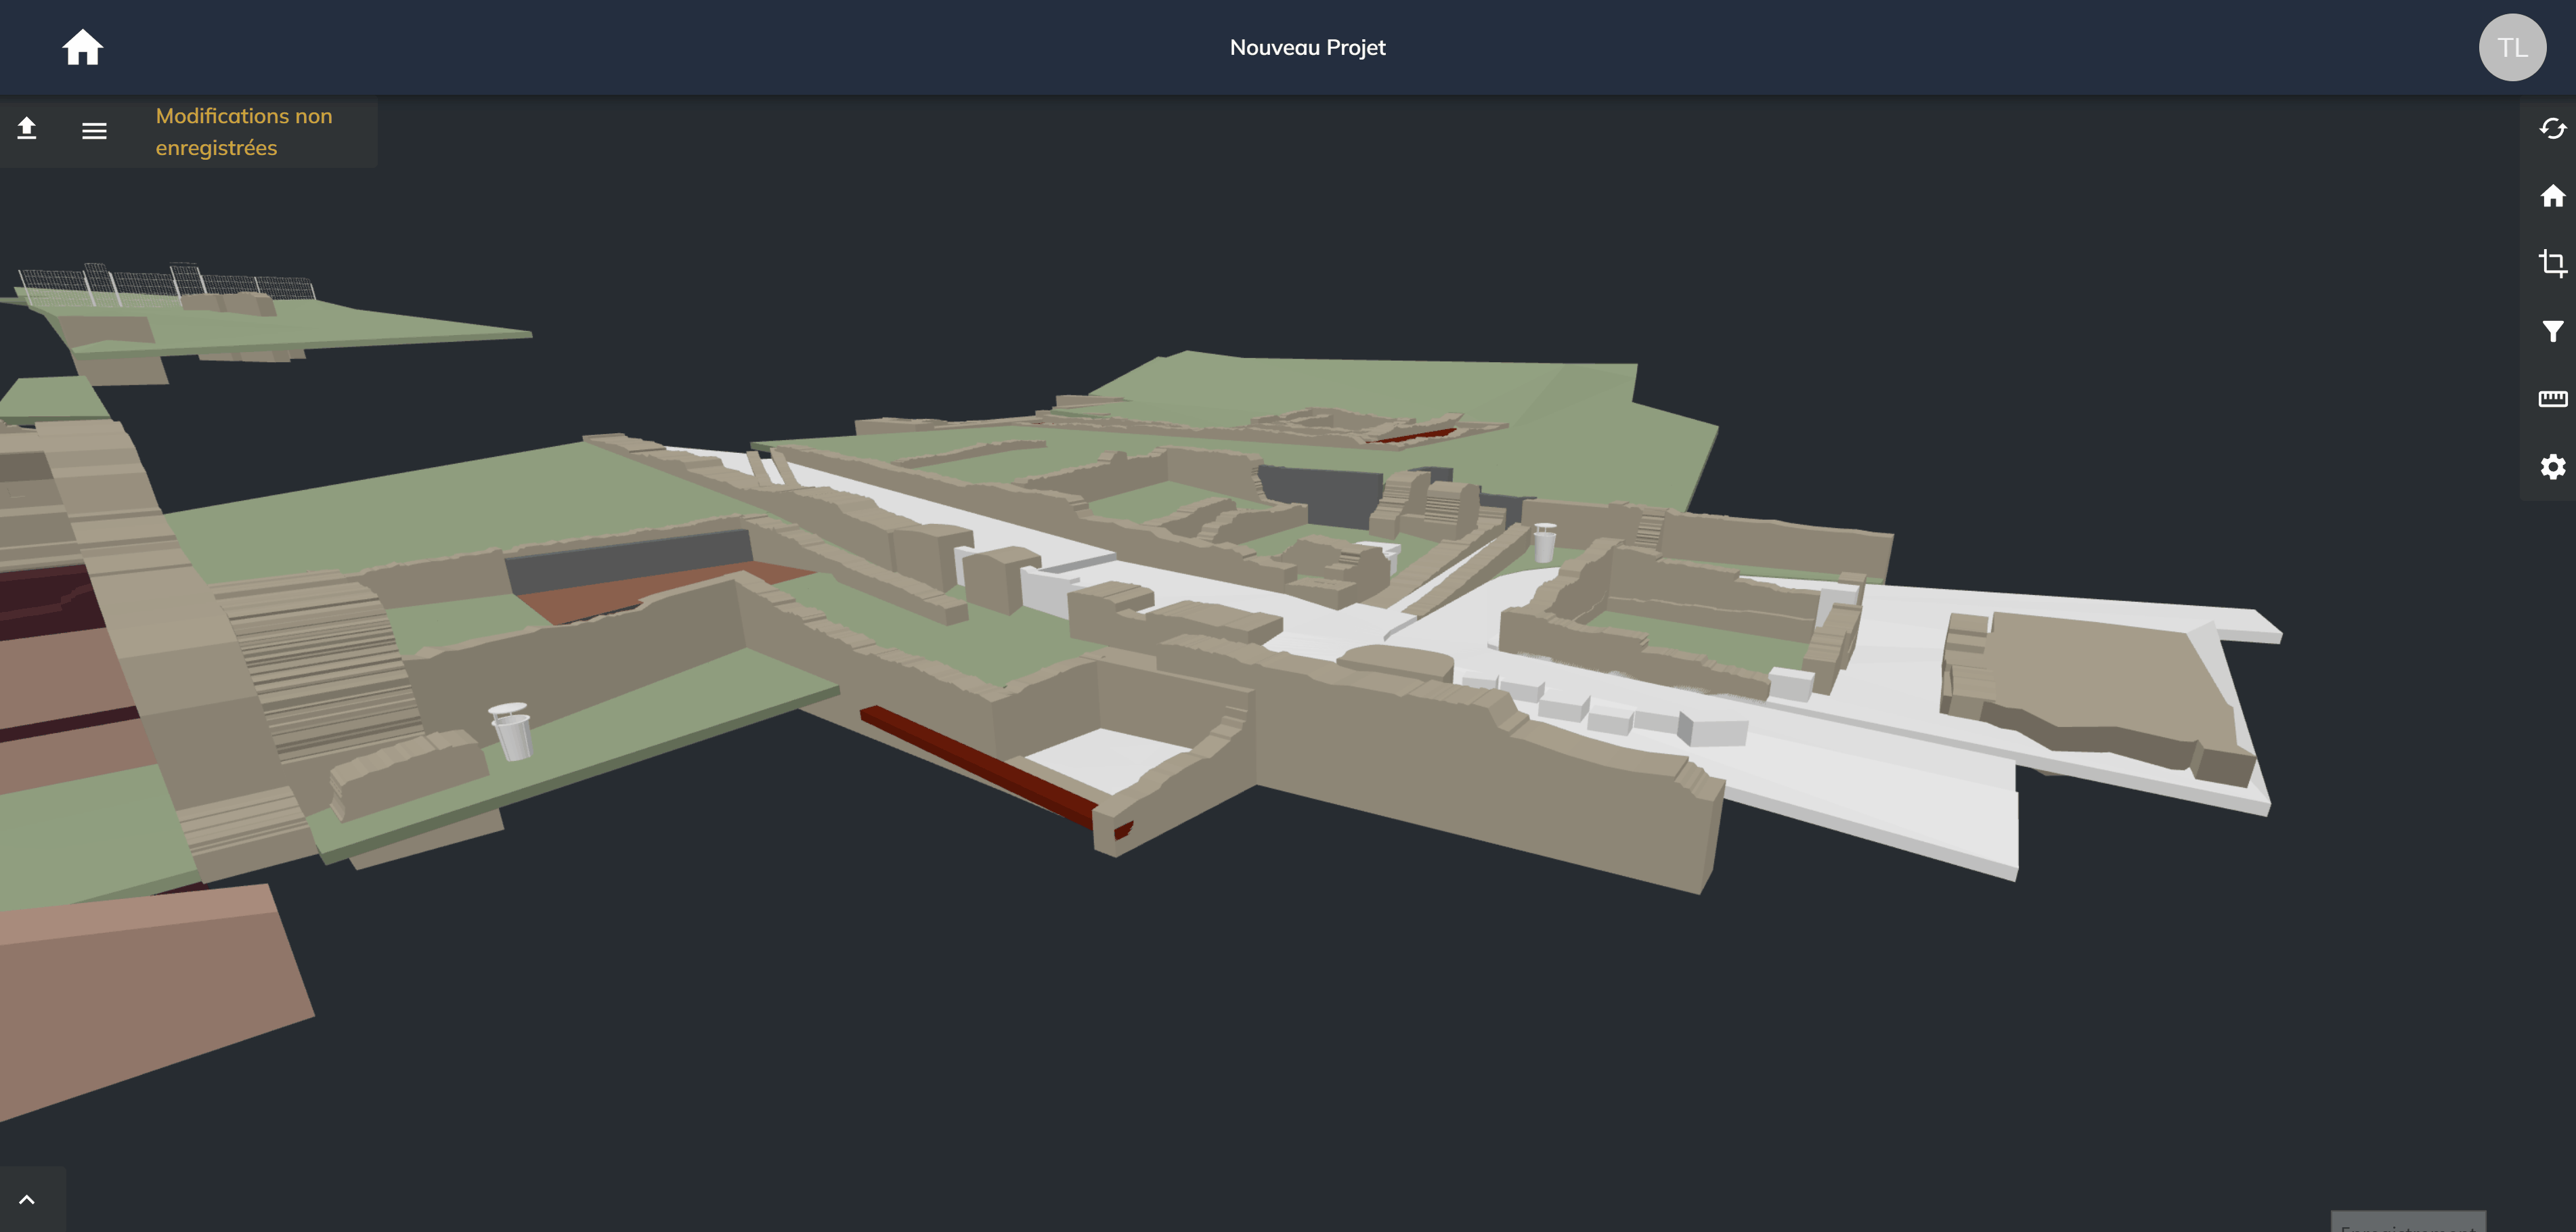2576x1232 pixels.
Task: Open the filter funnel tool
Action: point(2552,331)
